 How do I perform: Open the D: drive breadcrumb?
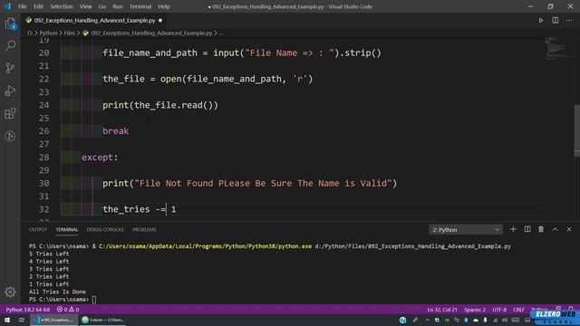[x=30, y=34]
